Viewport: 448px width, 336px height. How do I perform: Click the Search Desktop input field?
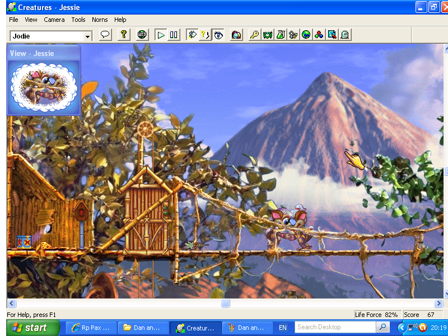click(335, 327)
